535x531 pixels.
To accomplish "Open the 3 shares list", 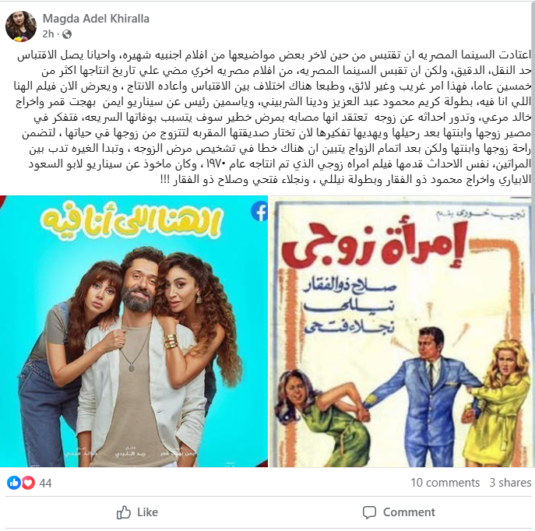I will 510,483.
